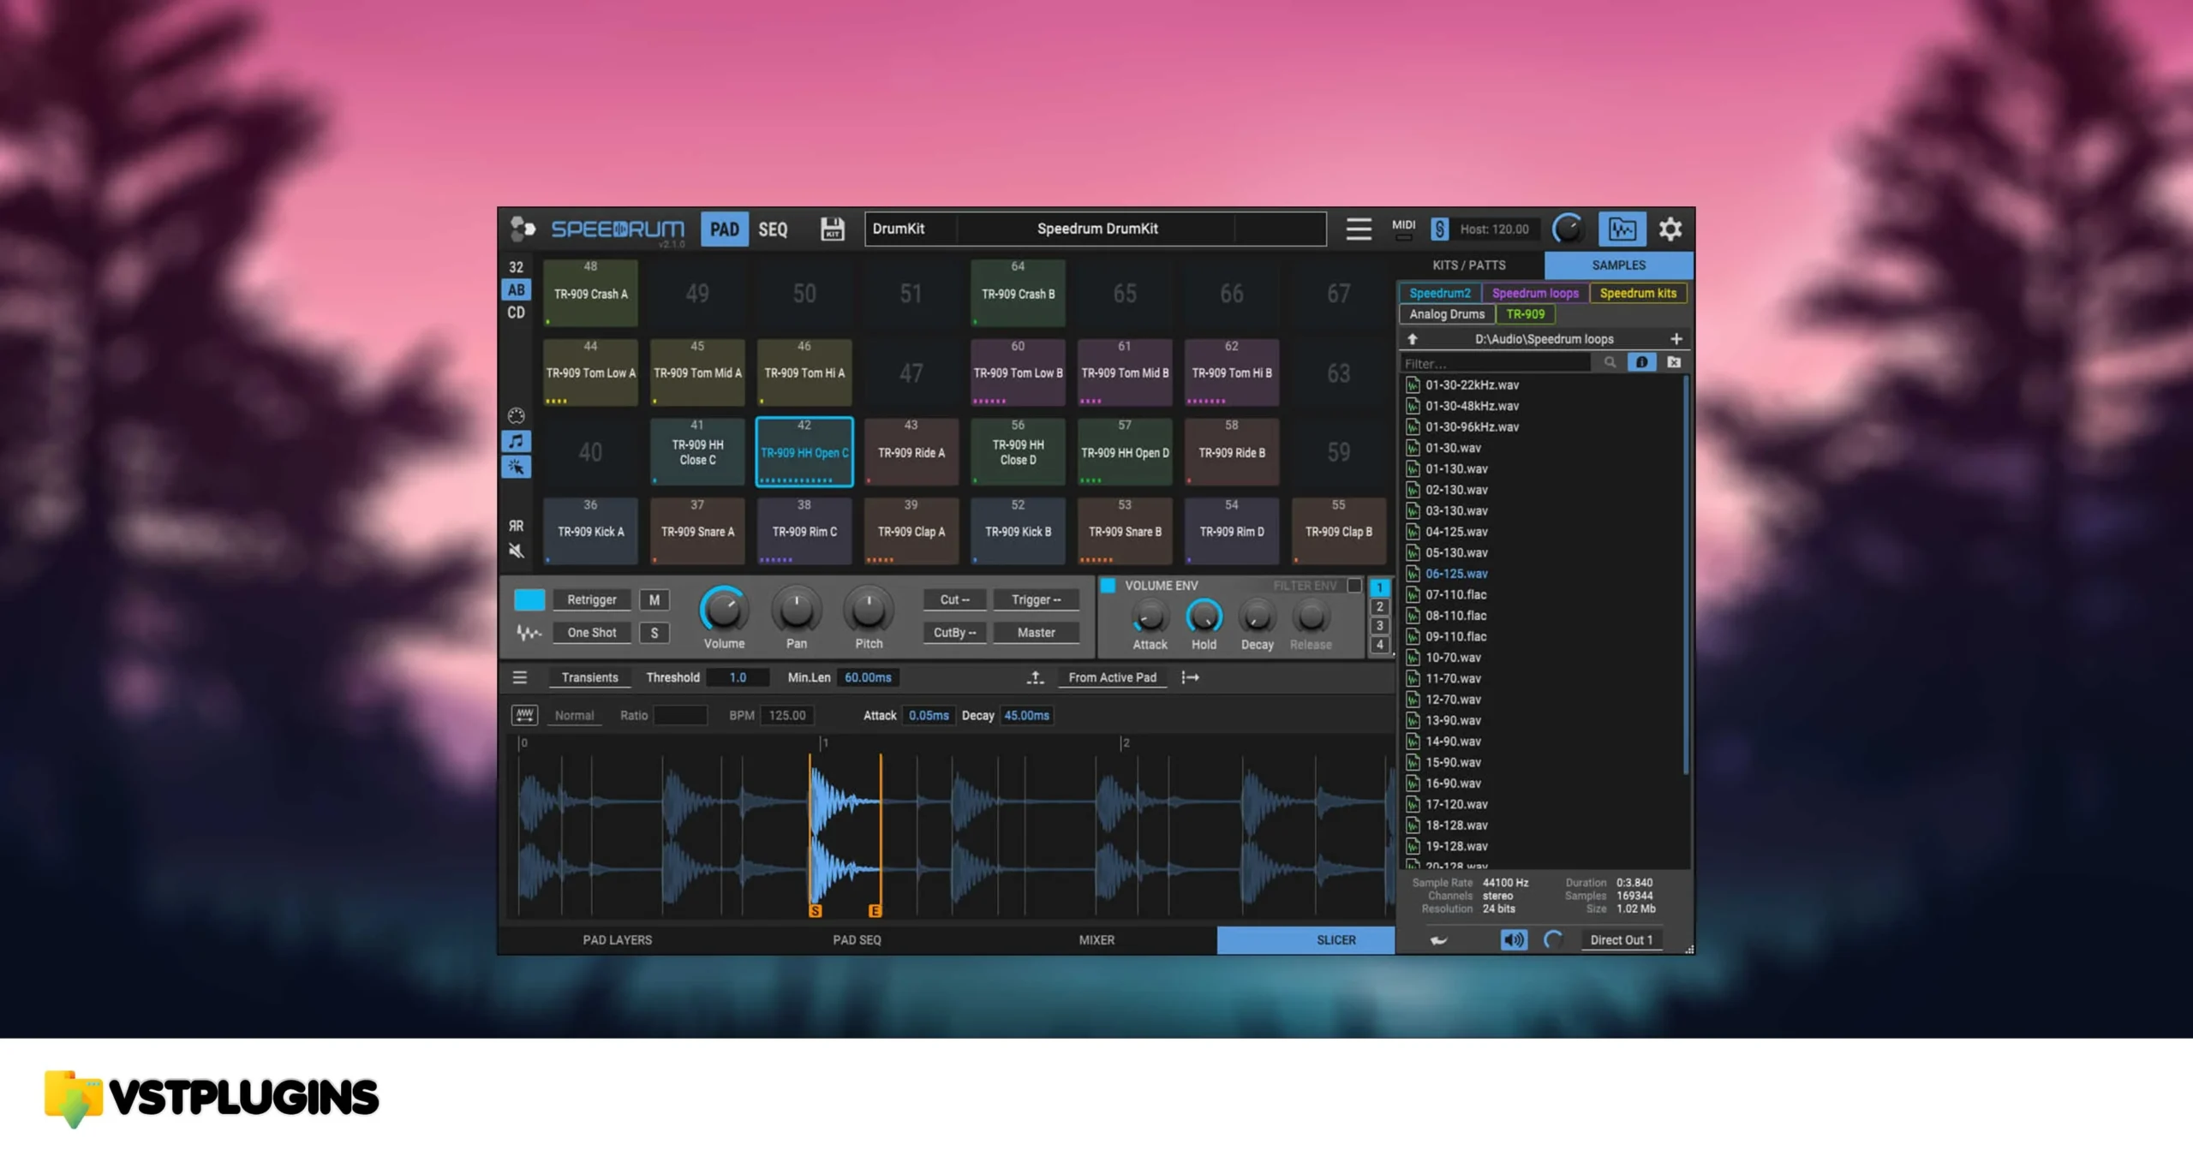Image resolution: width=2193 pixels, height=1162 pixels.
Task: Open the Transients slice mode dropdown
Action: 589,677
